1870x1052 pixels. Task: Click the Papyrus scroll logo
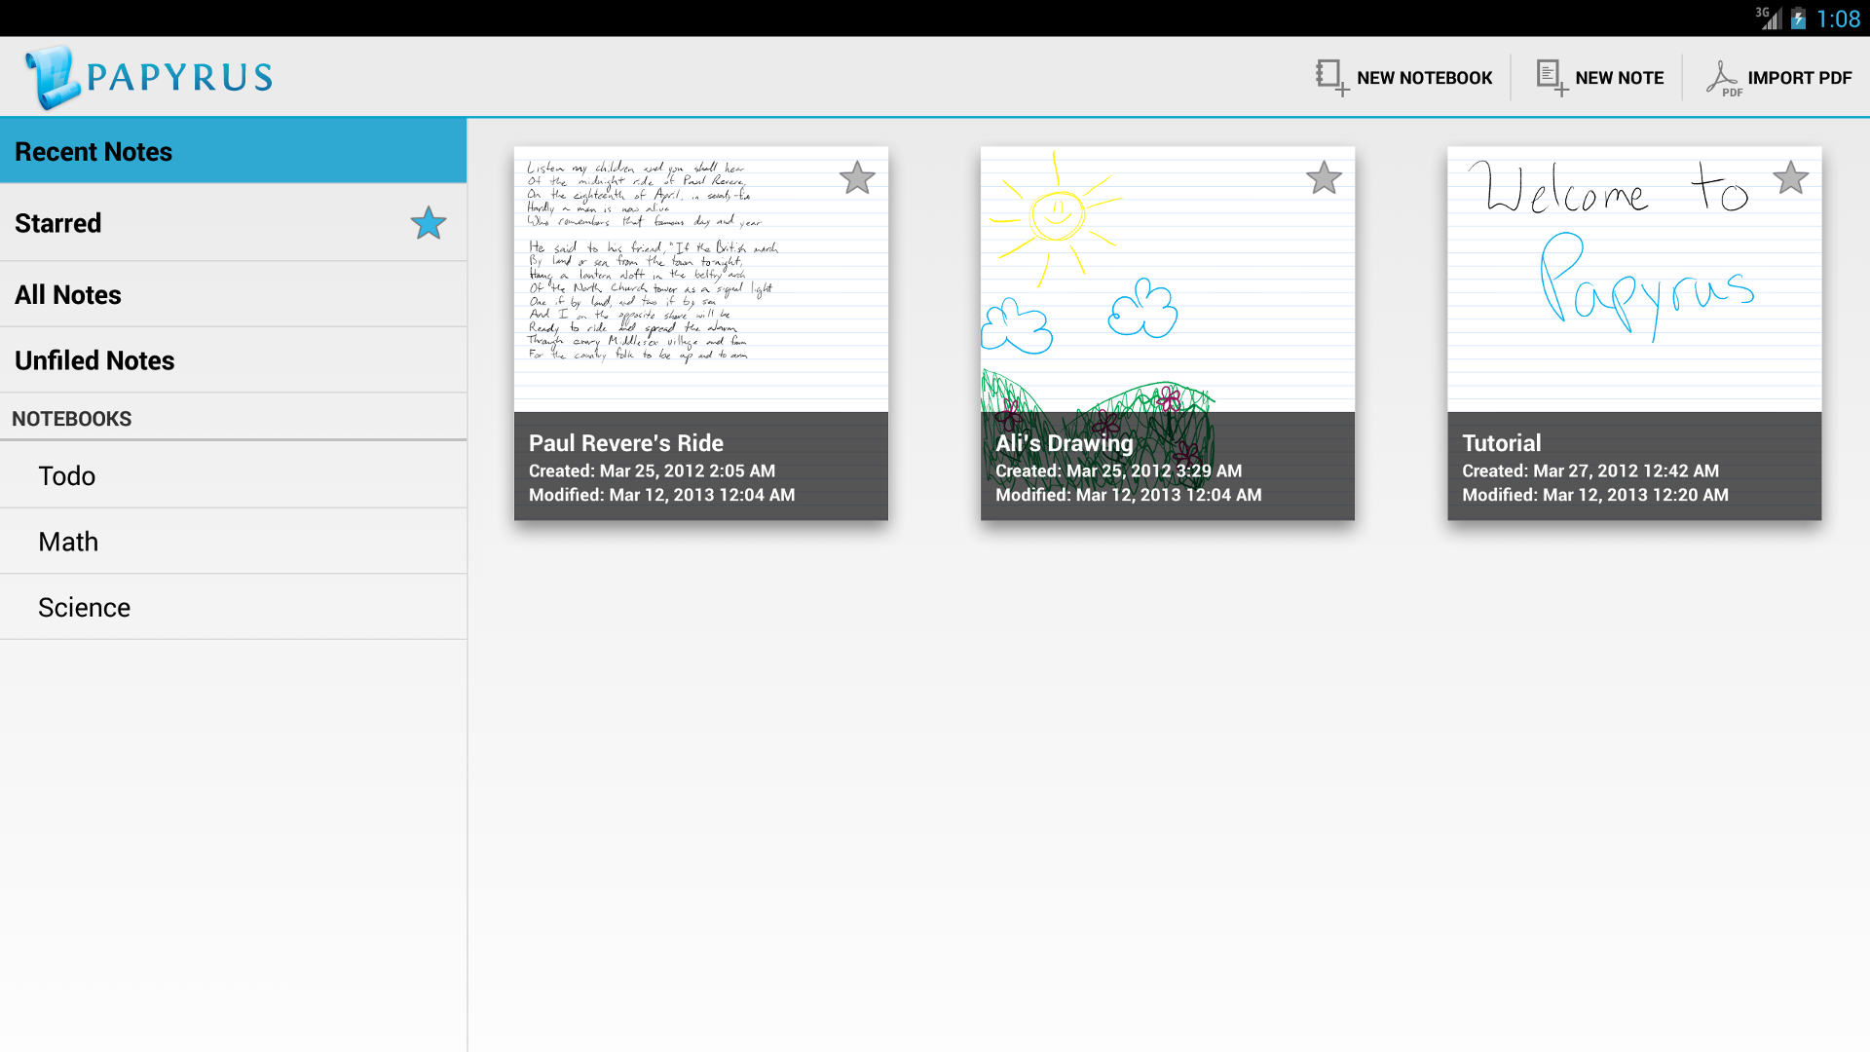(x=53, y=77)
